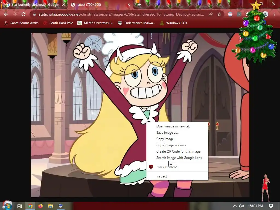The width and height of the screenshot is (280, 210).
Task: Share this page via share icon
Action: pyautogui.click(x=211, y=14)
